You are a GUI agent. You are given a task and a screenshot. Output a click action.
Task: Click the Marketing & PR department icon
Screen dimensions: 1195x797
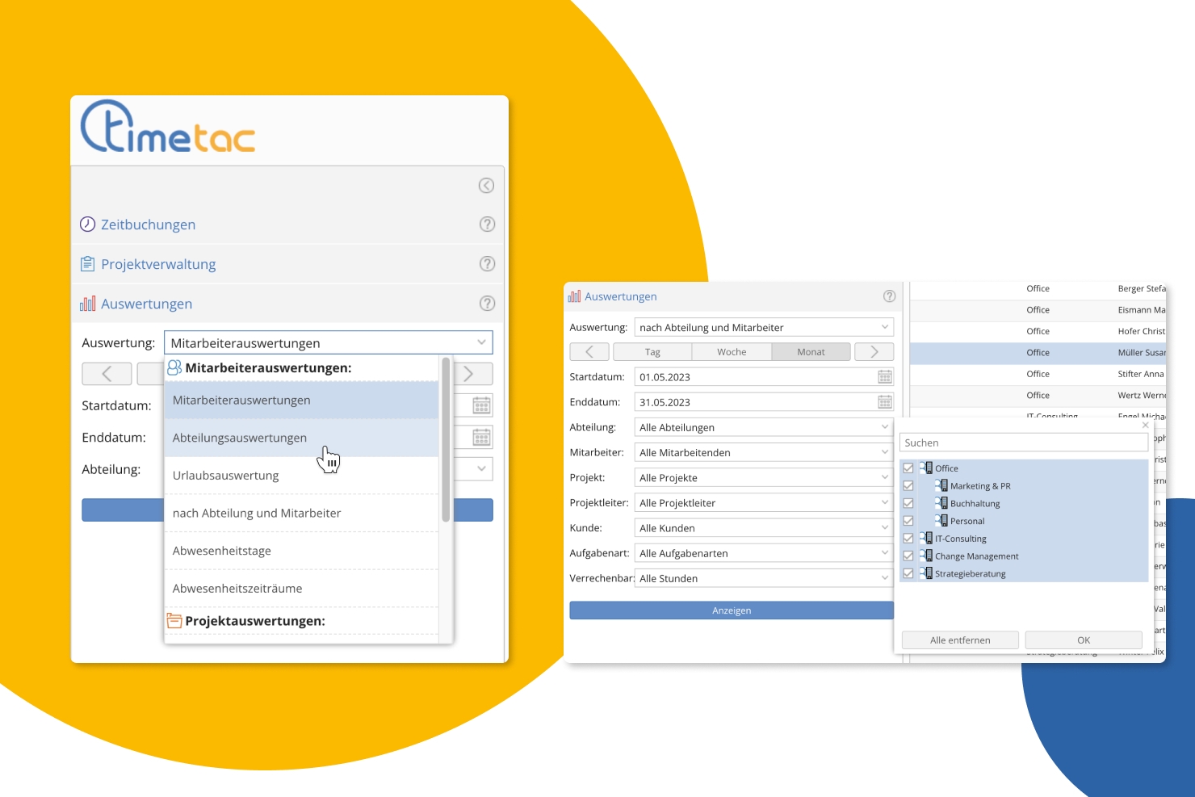coord(941,485)
